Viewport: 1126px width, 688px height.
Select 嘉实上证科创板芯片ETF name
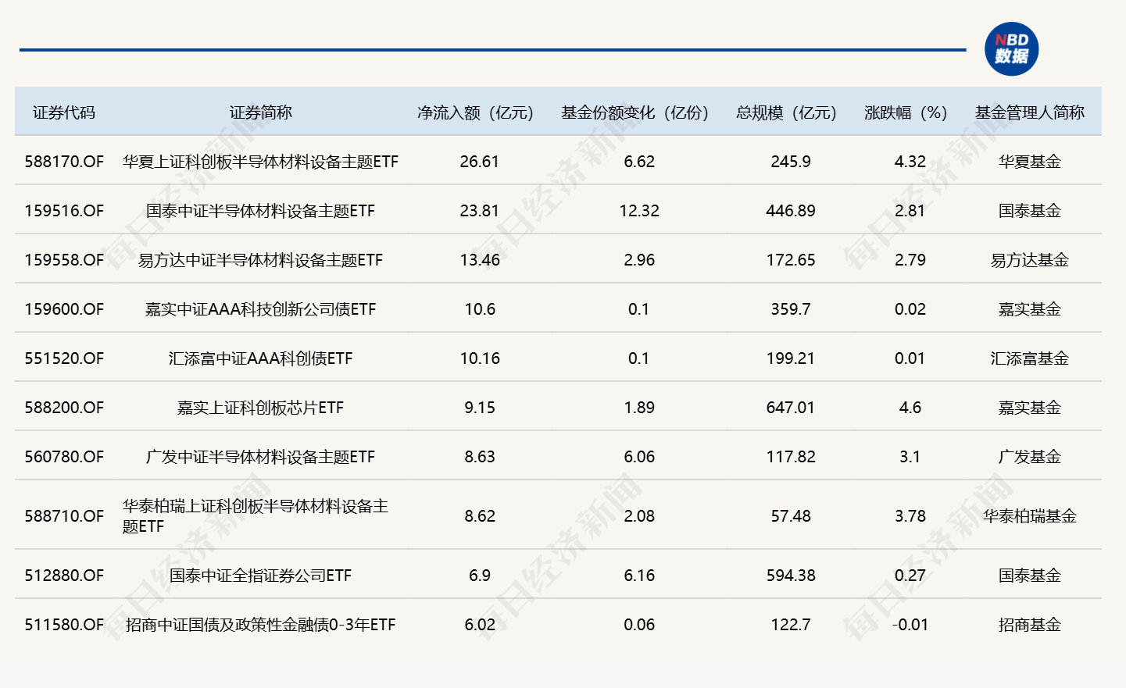click(x=261, y=408)
